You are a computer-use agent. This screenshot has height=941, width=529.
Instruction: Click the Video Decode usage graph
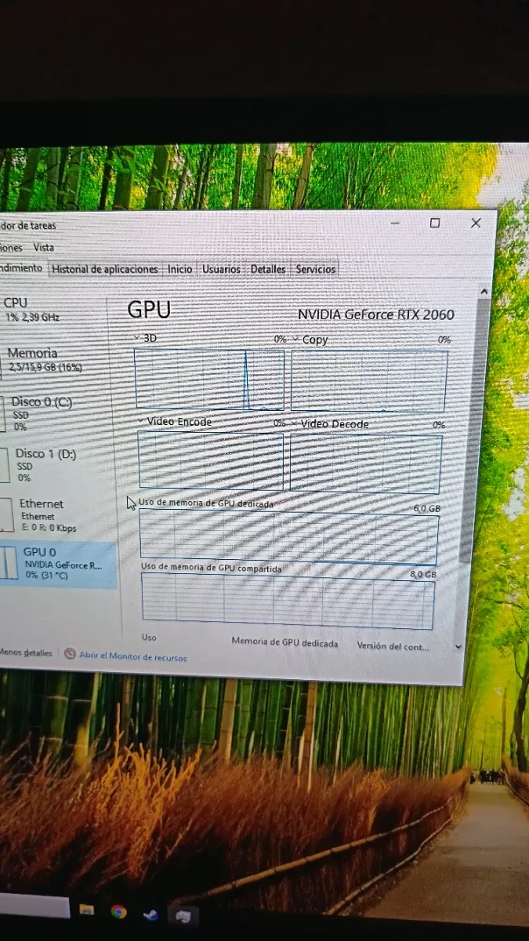coord(366,463)
